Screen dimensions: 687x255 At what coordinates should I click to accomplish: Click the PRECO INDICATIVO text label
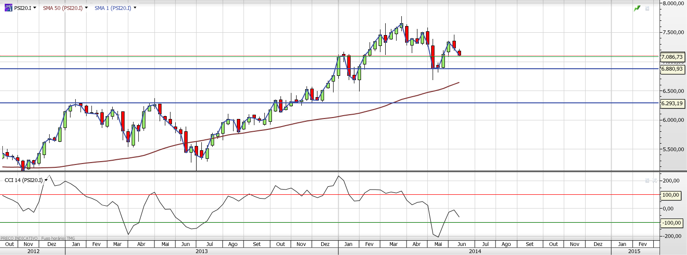pyautogui.click(x=19, y=238)
